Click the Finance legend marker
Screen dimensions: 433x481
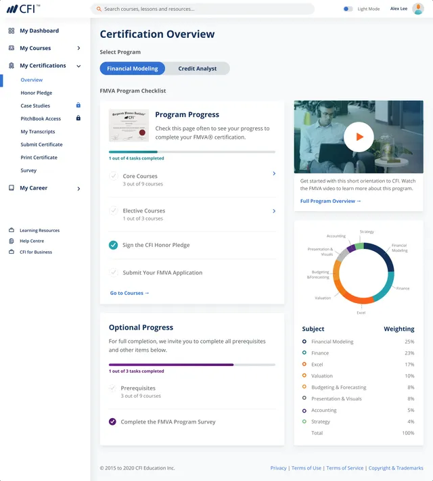pyautogui.click(x=304, y=352)
